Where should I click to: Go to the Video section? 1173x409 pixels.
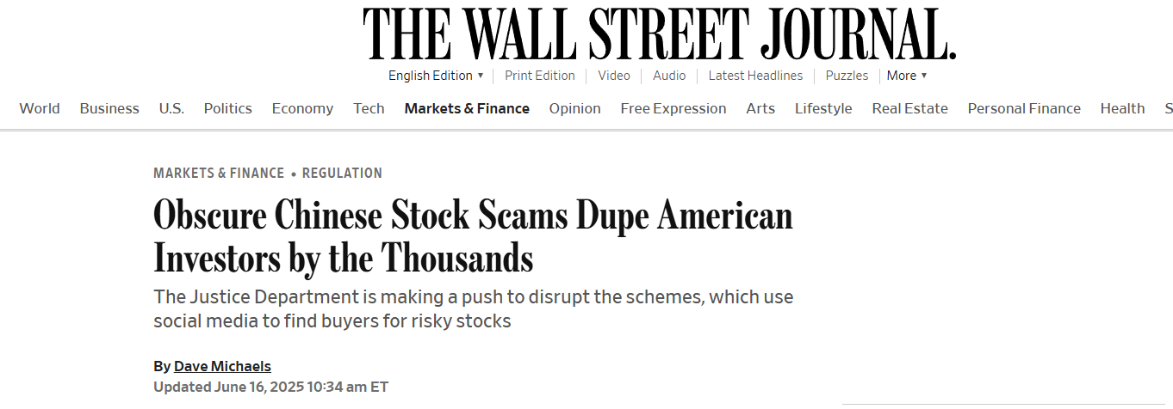(614, 76)
